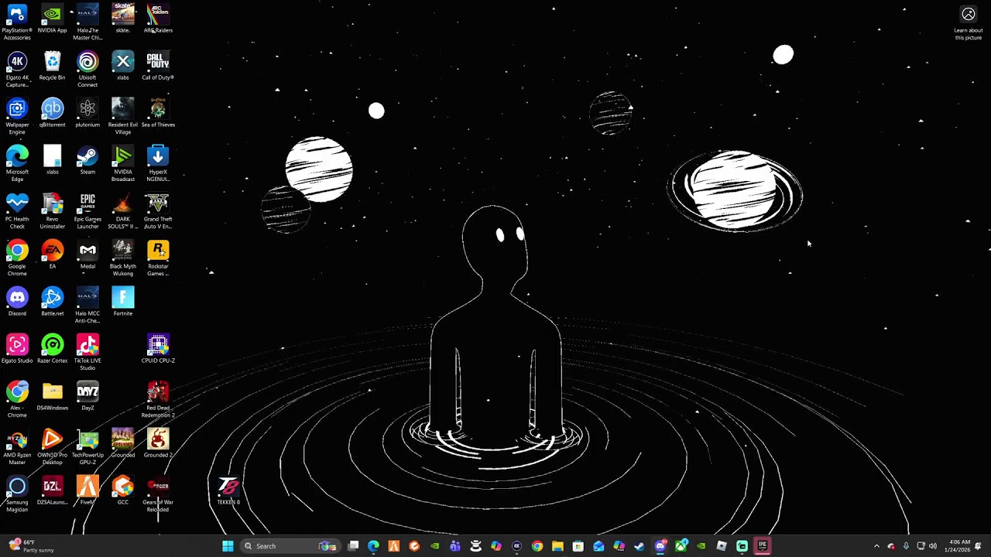Select the DZSALauncher desktop icon
This screenshot has width=991, height=557.
52,491
